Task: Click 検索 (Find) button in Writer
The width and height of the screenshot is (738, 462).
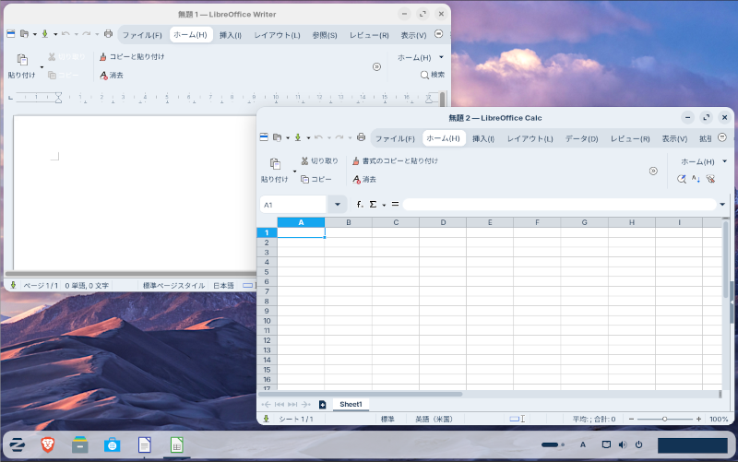Action: (432, 75)
